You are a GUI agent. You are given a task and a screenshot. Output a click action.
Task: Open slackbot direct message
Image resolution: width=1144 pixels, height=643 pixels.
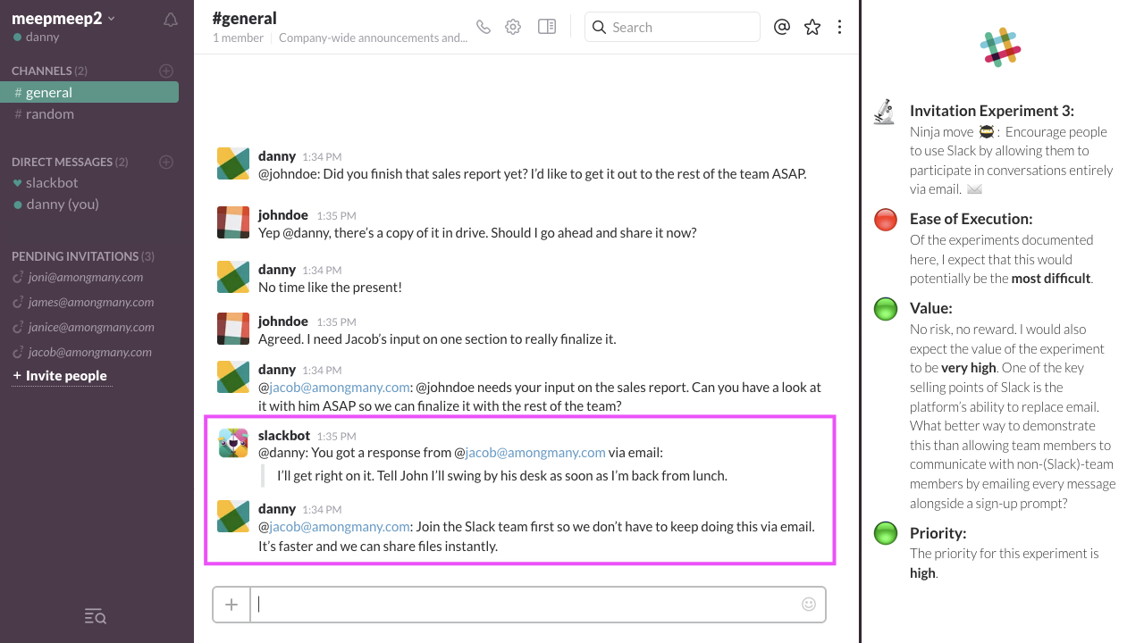pos(46,182)
